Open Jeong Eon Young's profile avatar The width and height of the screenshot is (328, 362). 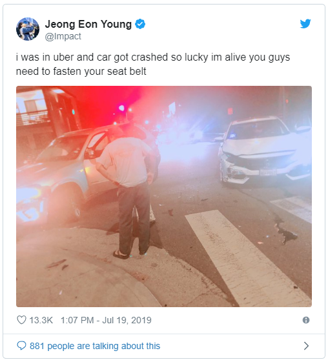[x=28, y=29]
